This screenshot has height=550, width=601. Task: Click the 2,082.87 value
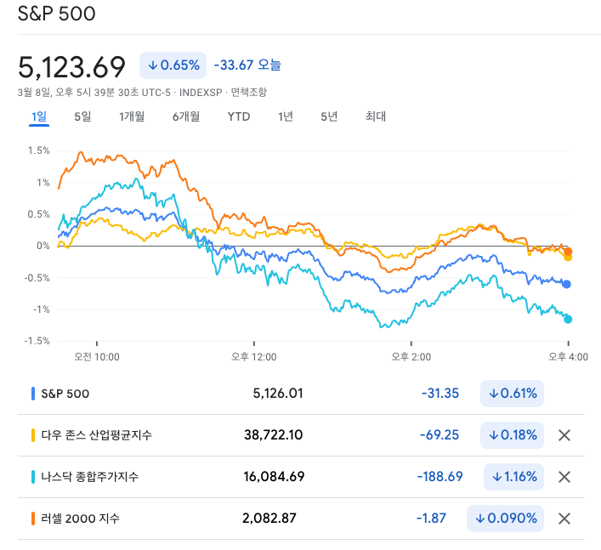click(269, 519)
